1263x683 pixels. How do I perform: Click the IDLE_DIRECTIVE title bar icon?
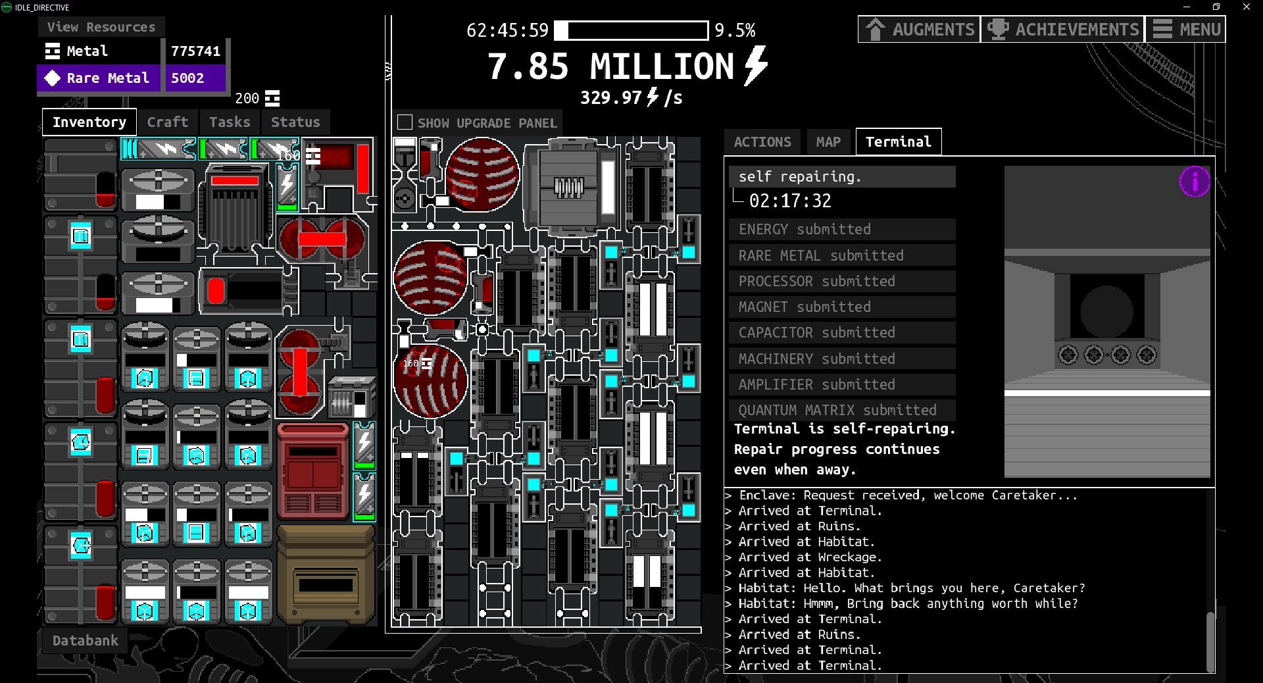[7, 7]
